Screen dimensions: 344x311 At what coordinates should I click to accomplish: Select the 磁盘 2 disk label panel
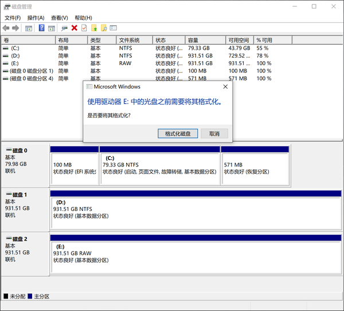pyautogui.click(x=25, y=254)
